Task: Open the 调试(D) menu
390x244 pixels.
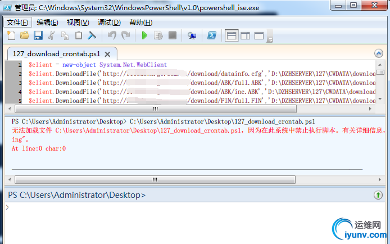Action: tap(109, 22)
